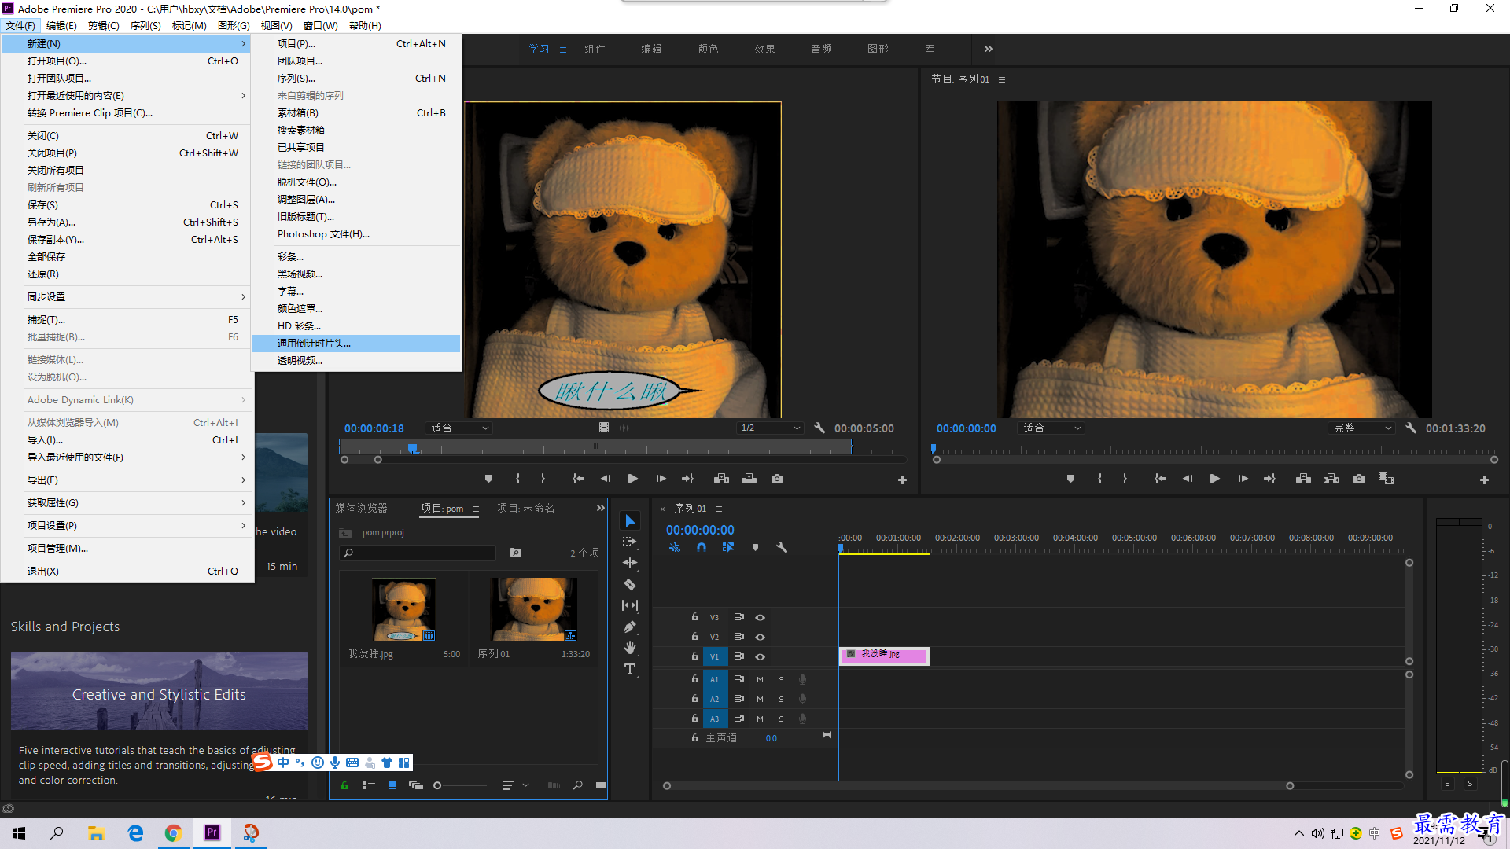Viewport: 1510px width, 849px height.
Task: Choose Black Video in New submenu
Action: [x=356, y=274]
